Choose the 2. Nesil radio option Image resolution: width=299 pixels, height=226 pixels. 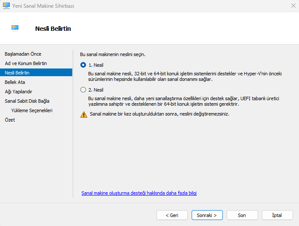pos(83,90)
